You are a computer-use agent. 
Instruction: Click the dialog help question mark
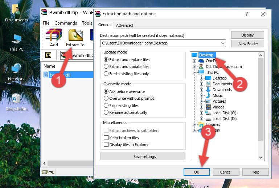click(247, 14)
